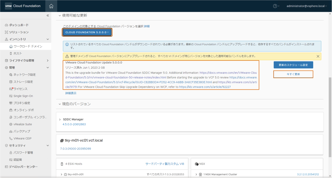Click the オンライン デポ icon
Viewport: 332px width, 178px height.
pyautogui.click(x=11, y=110)
